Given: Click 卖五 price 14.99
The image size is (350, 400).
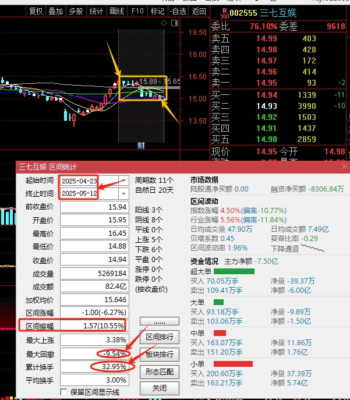Looking at the screenshot, I should (x=267, y=38).
